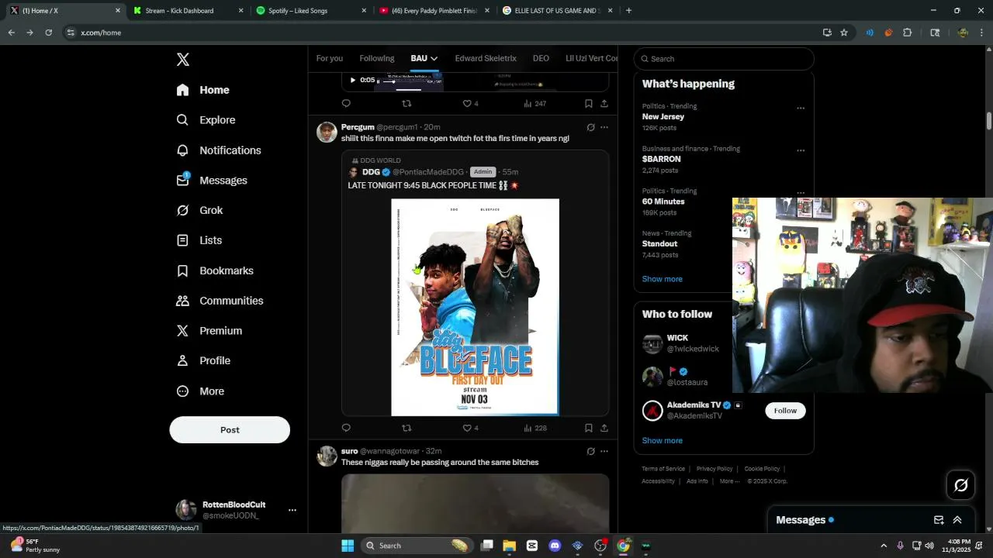
Task: Open Grok icon on suro's post
Action: [x=590, y=451]
